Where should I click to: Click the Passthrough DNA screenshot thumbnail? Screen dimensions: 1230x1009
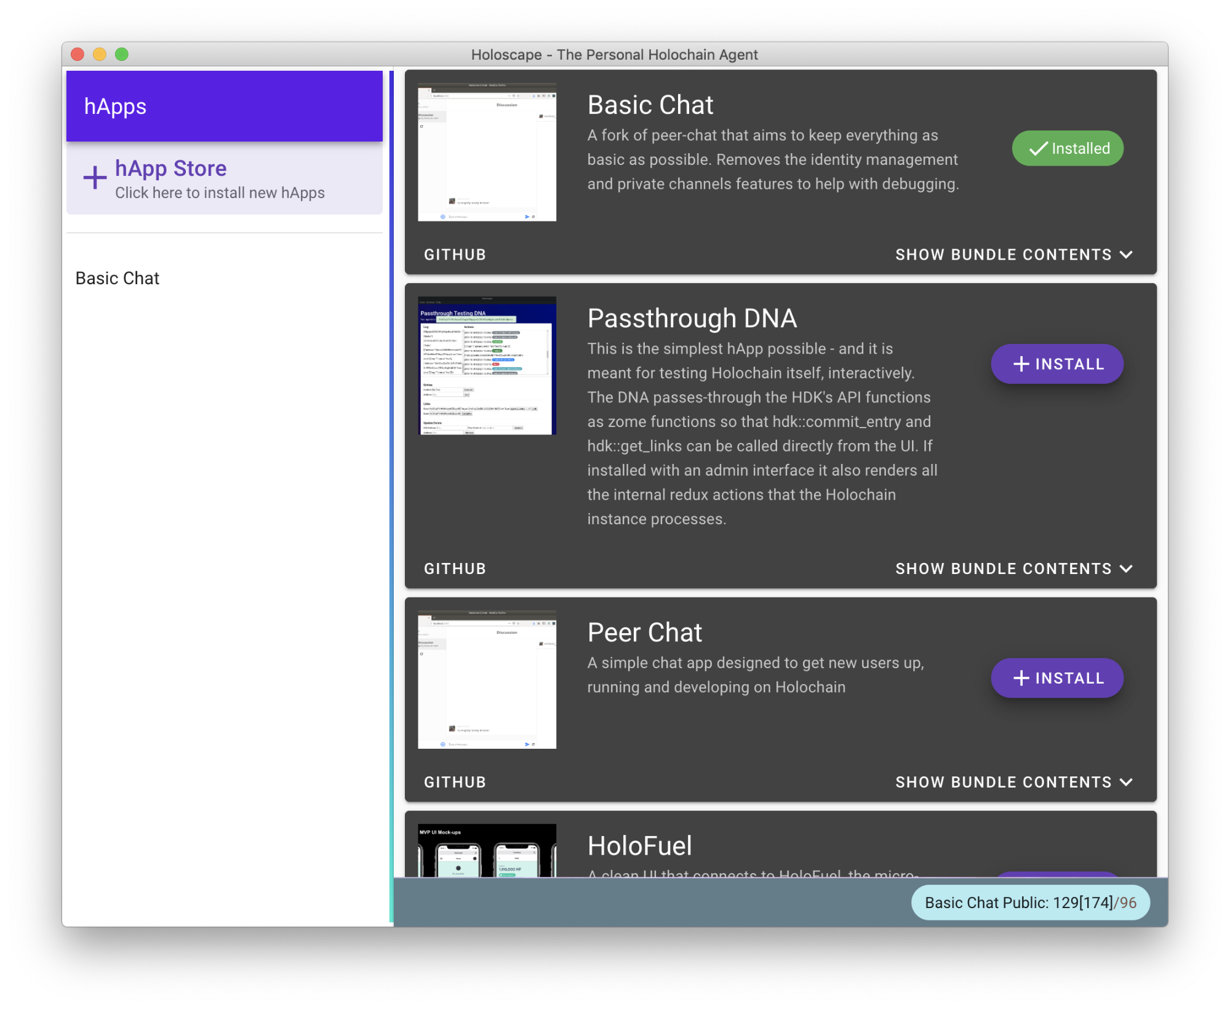(487, 365)
